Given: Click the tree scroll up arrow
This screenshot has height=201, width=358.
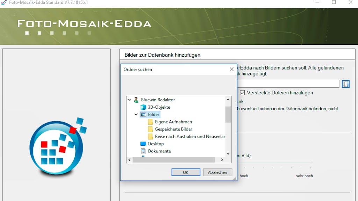Looking at the screenshot, I should pyautogui.click(x=228, y=100).
